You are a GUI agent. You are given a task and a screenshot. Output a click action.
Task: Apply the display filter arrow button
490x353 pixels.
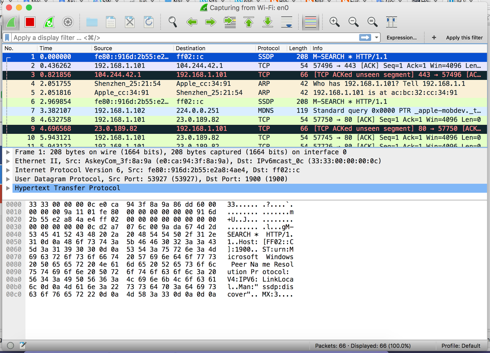pyautogui.click(x=365, y=38)
